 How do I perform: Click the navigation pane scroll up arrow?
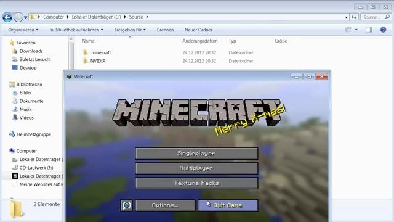click(71, 39)
